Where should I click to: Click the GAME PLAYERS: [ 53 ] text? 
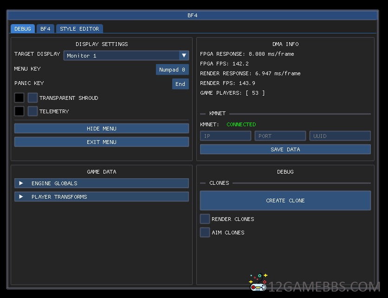point(233,93)
